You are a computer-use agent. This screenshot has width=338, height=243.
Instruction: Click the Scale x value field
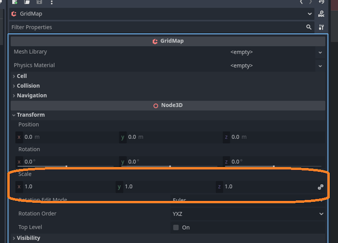coord(65,187)
